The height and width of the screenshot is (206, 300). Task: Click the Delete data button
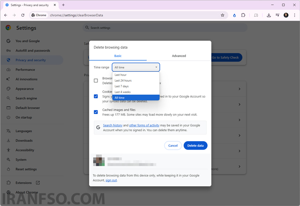195,145
